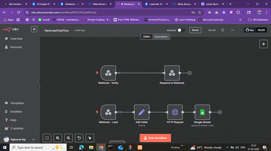
Task: Toggle the workflow Inactive switch
Action: (181, 30)
